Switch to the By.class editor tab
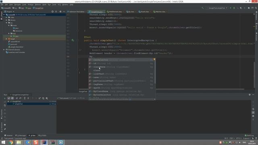Image resolution: width=258 pixels, height=145 pixels. (131, 12)
